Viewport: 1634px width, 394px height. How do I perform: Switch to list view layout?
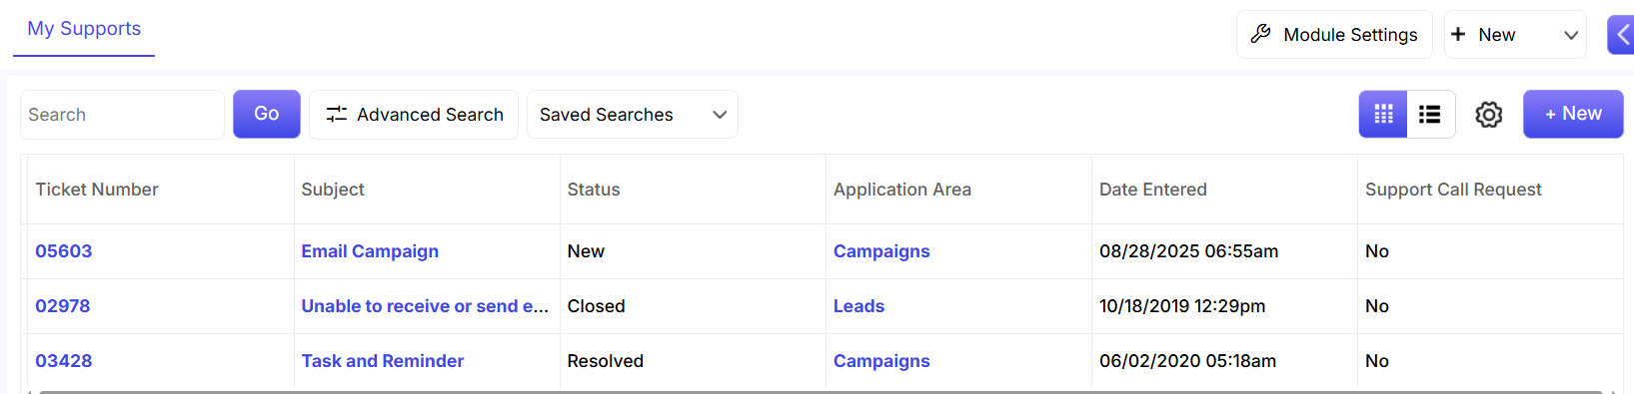[1430, 115]
